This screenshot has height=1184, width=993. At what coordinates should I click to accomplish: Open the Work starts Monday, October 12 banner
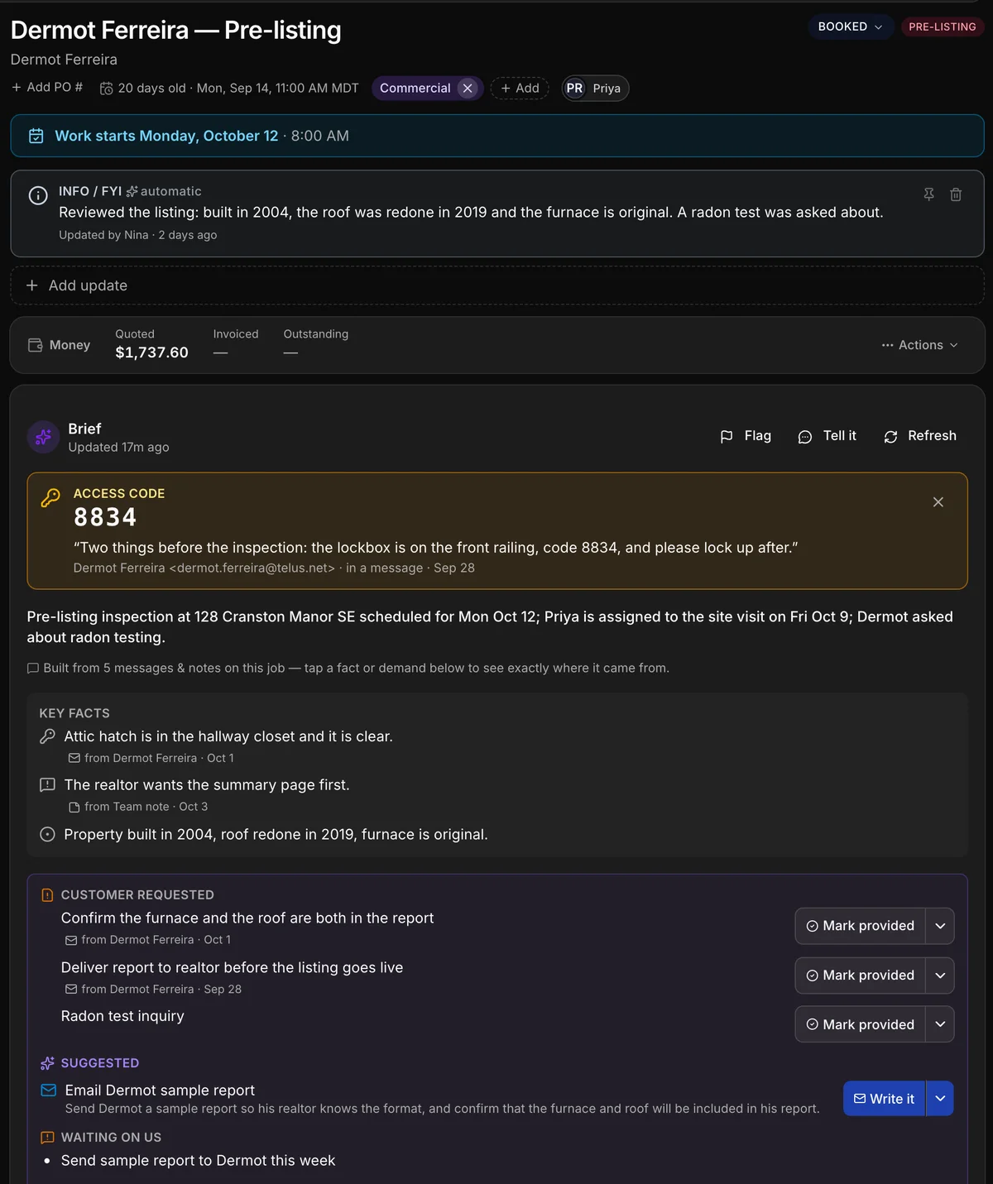point(496,136)
